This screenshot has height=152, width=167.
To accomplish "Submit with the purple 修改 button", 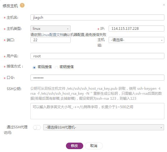I will (x=74, y=146).
